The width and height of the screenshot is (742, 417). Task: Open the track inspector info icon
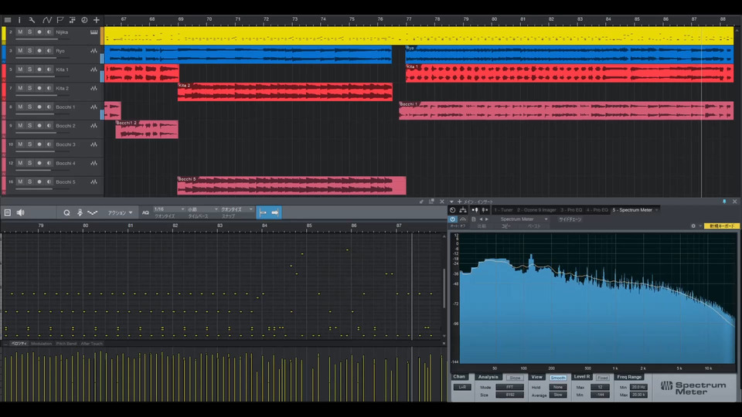coord(21,19)
